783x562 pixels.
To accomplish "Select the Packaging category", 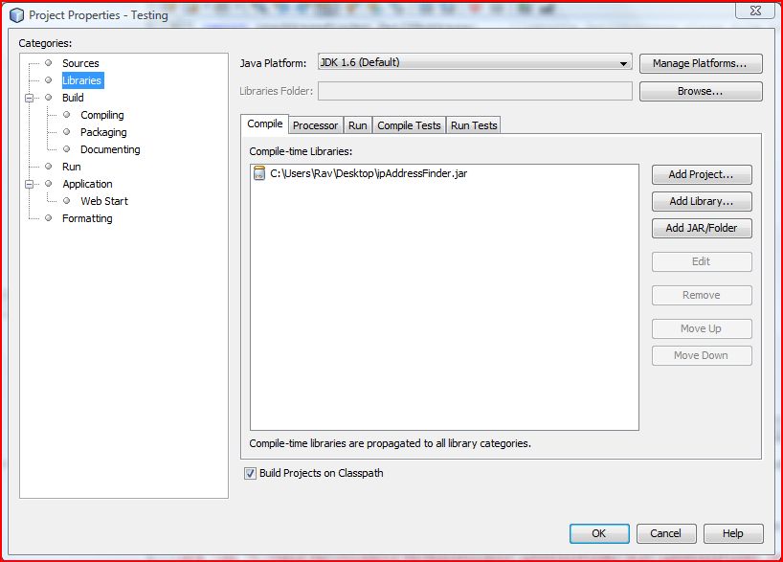I will (x=103, y=132).
